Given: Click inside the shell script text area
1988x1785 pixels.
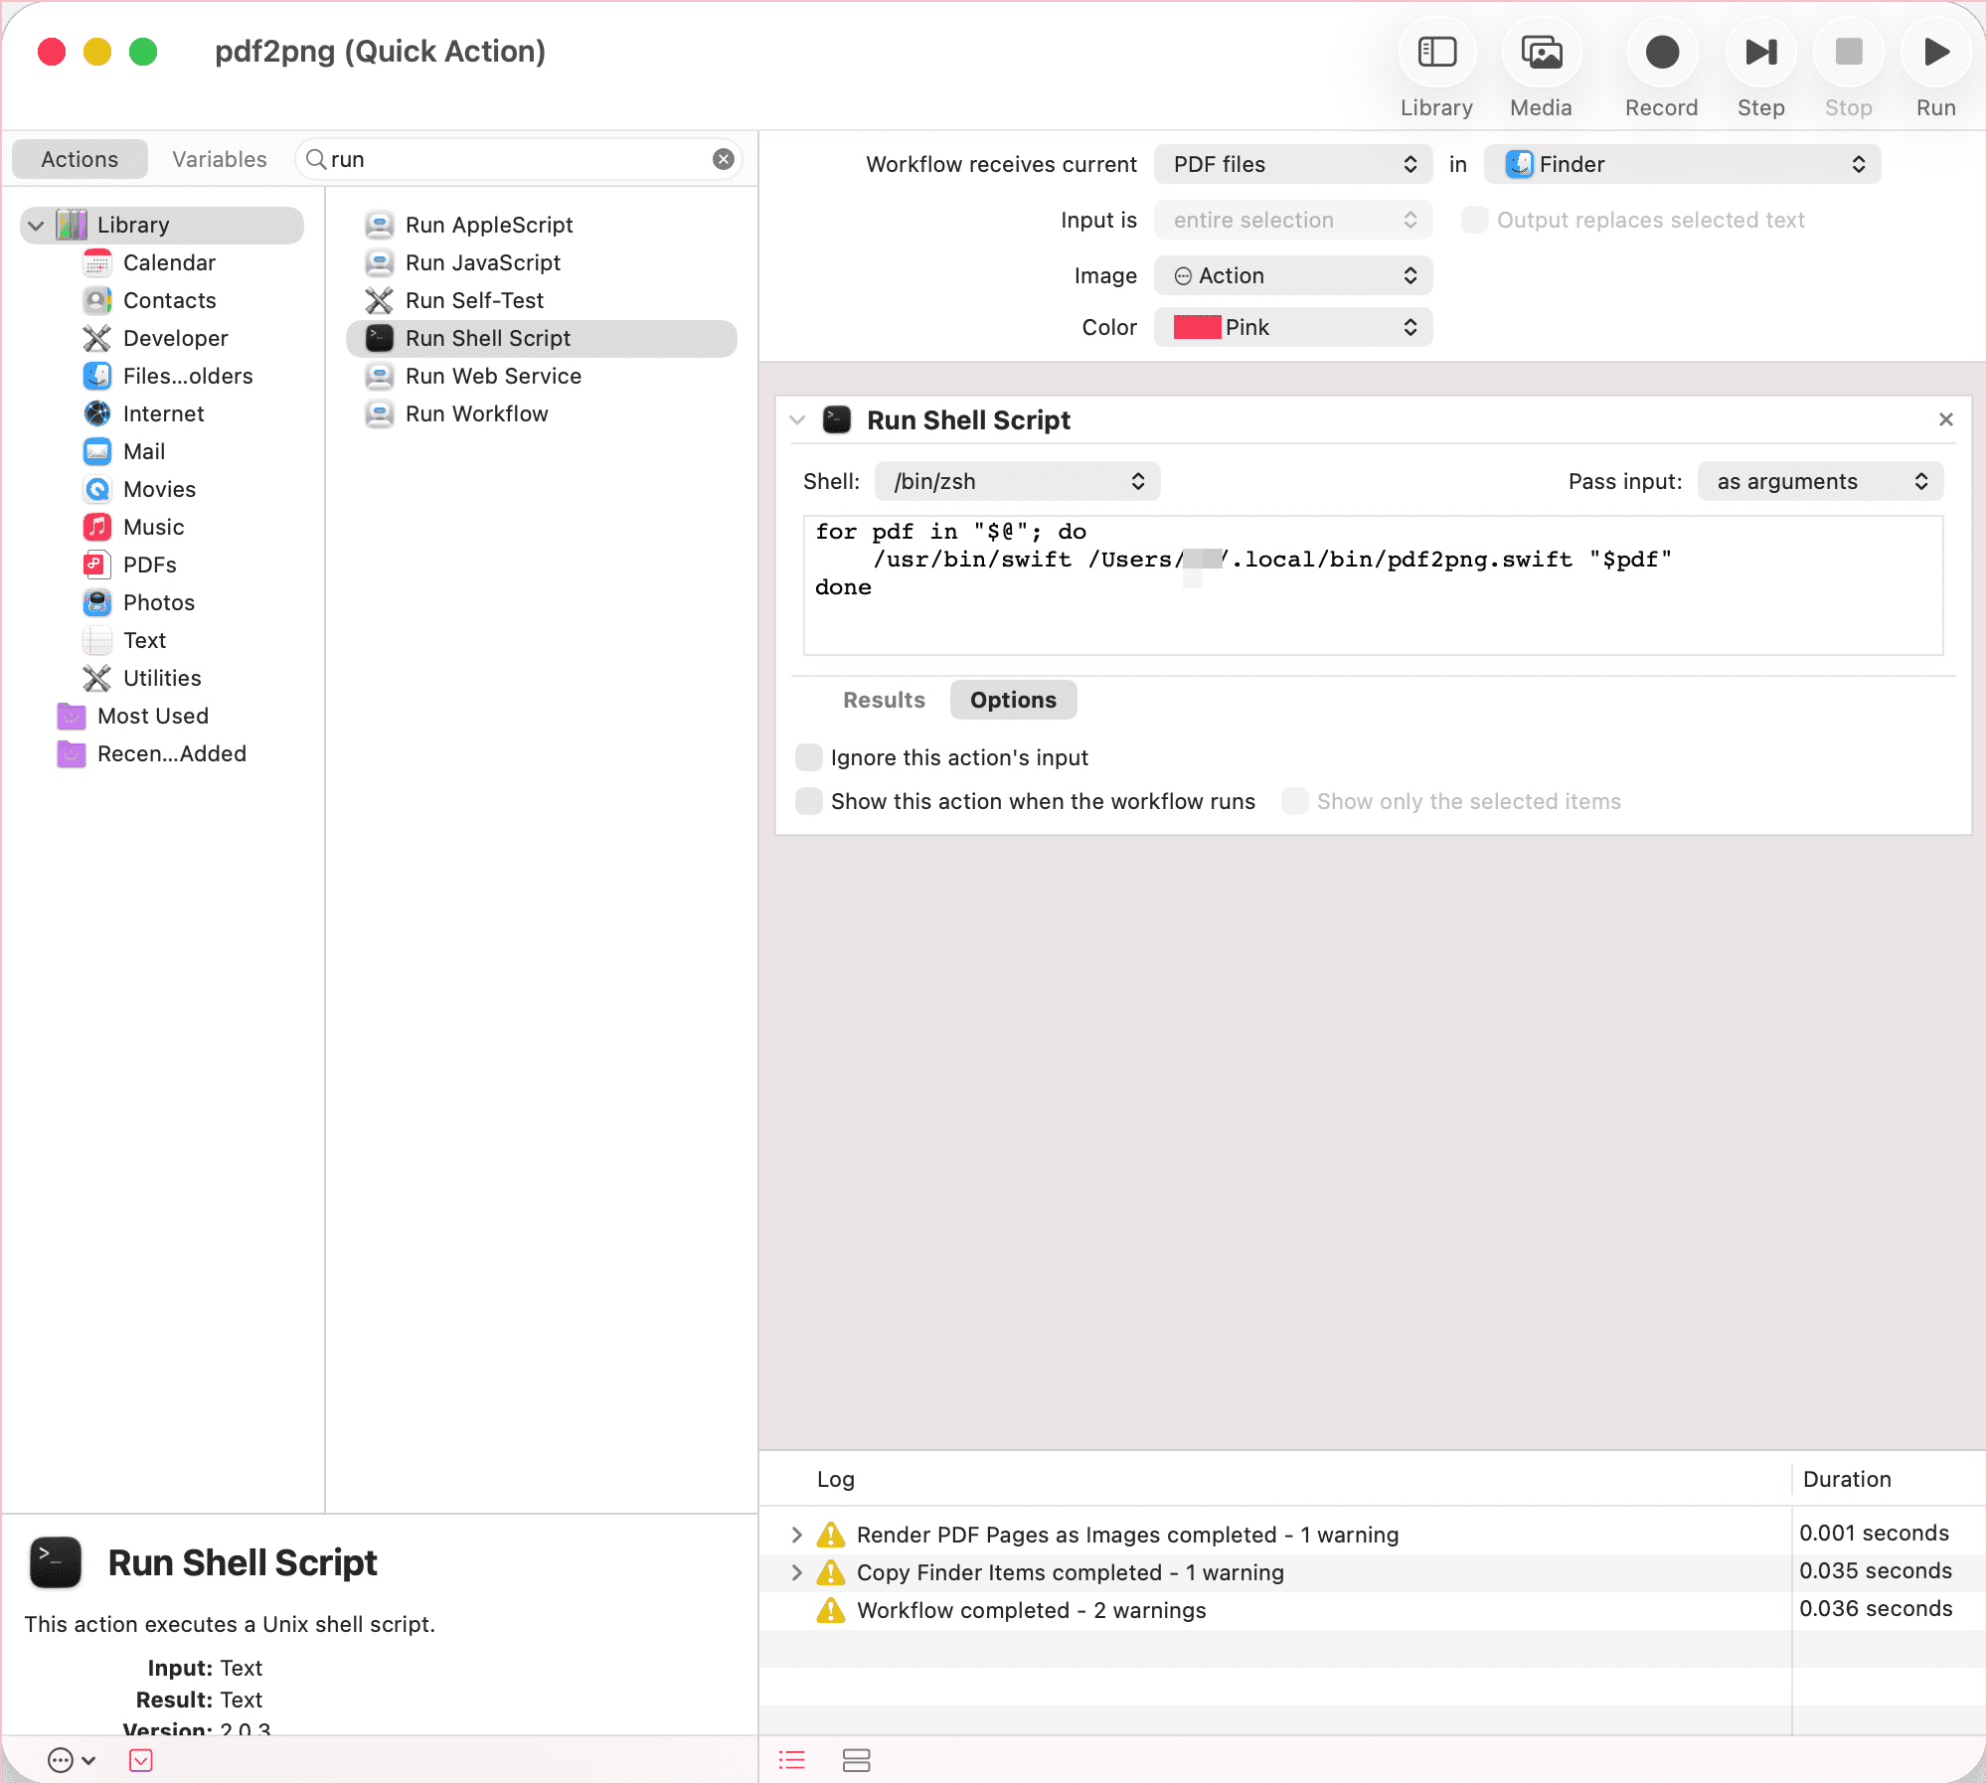Looking at the screenshot, I should coord(1373,585).
